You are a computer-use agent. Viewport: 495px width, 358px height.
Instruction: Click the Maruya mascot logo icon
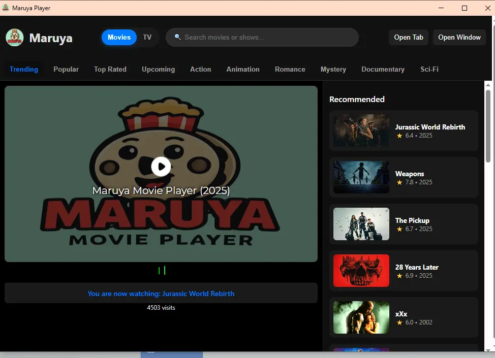click(15, 38)
